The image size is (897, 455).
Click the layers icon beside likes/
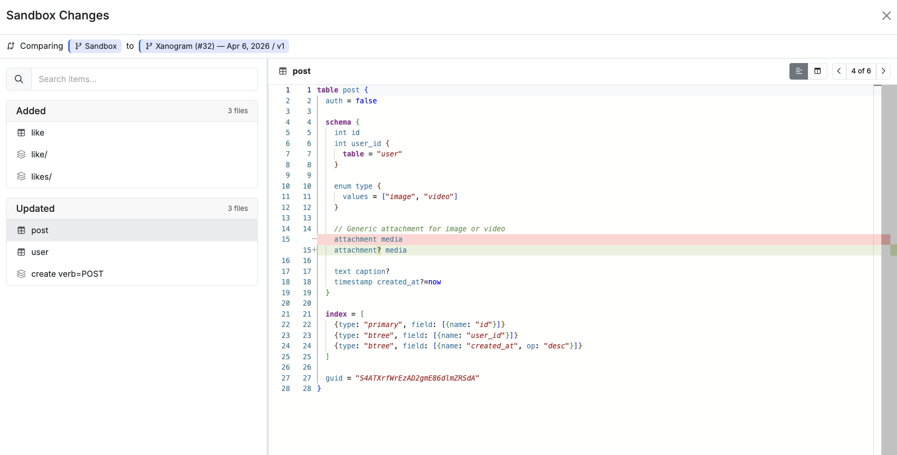(21, 176)
